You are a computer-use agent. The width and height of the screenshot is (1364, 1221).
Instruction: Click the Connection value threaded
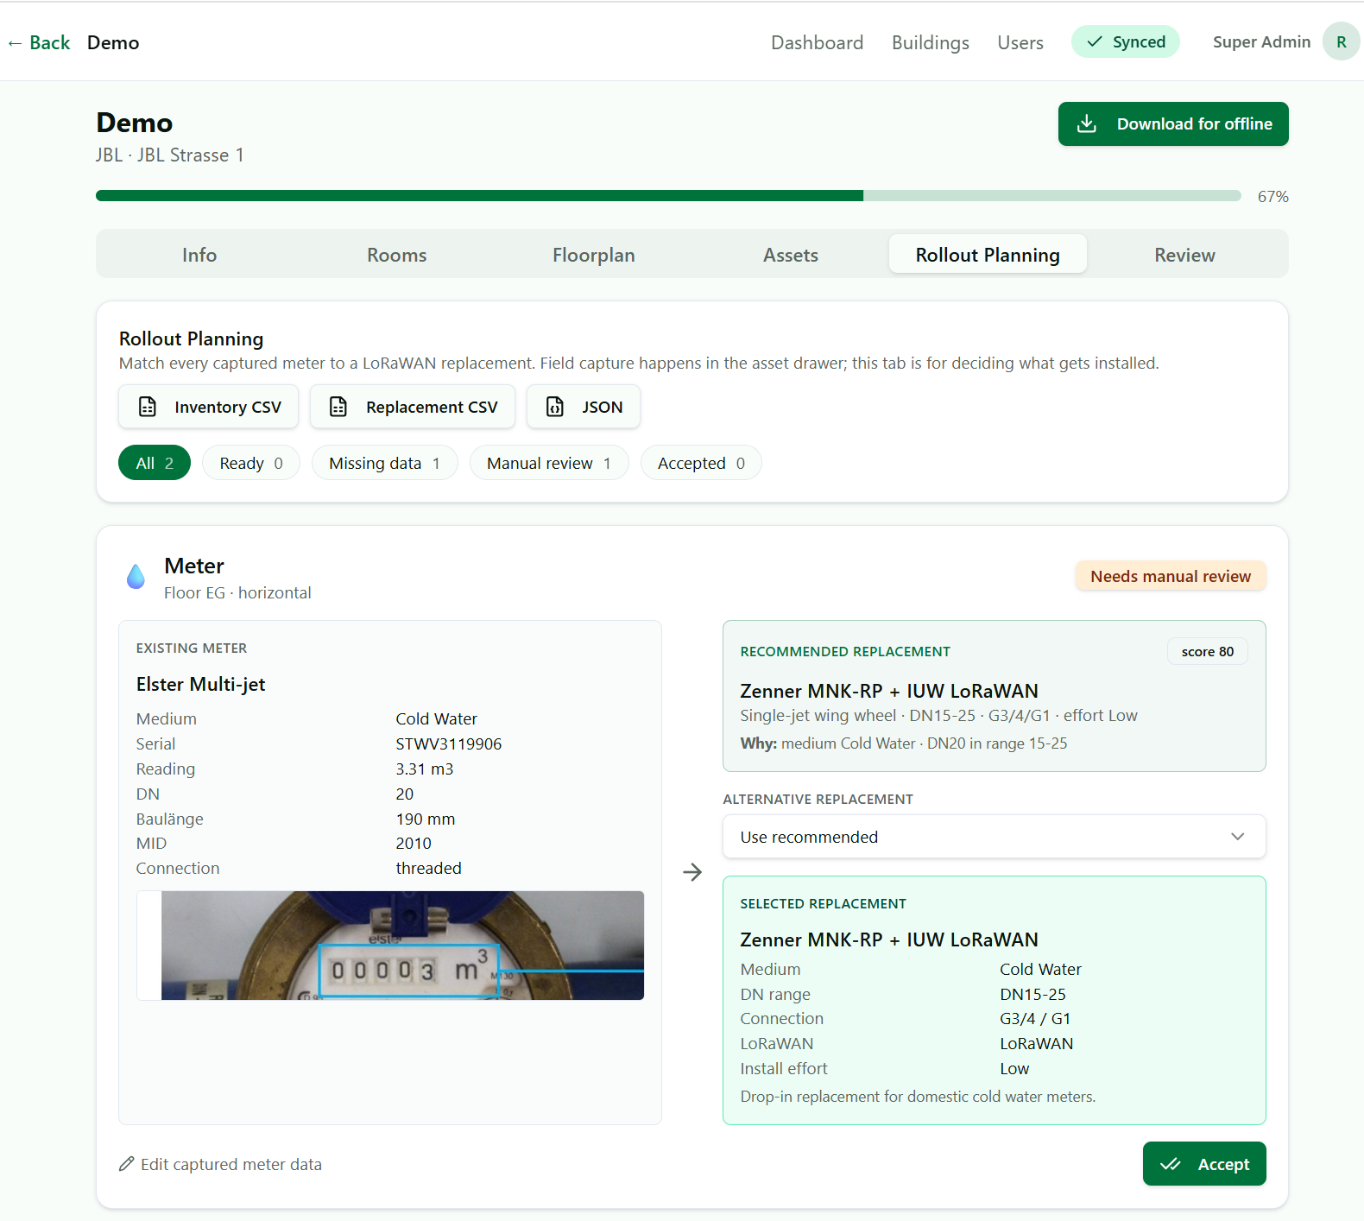click(x=429, y=868)
